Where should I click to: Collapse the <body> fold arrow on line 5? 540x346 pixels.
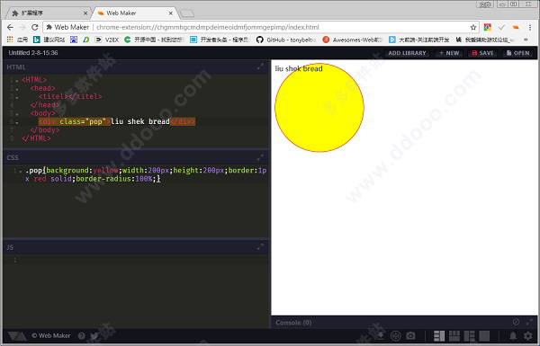coord(17,114)
